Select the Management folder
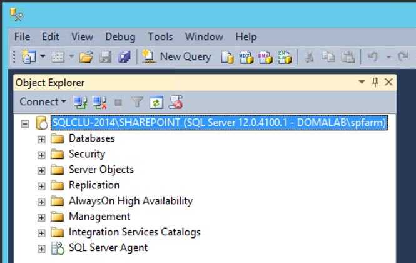 [99, 217]
